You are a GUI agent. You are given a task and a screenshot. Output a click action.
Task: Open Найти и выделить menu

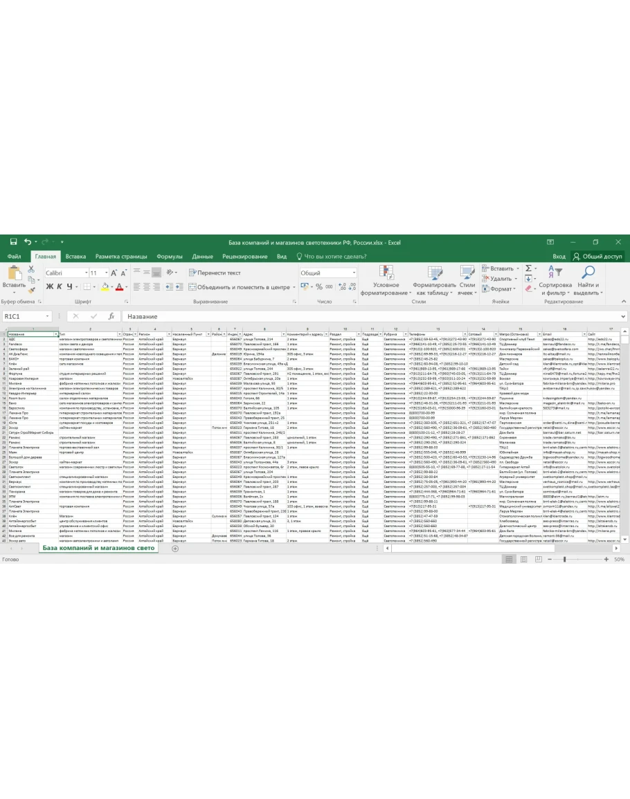coord(588,280)
